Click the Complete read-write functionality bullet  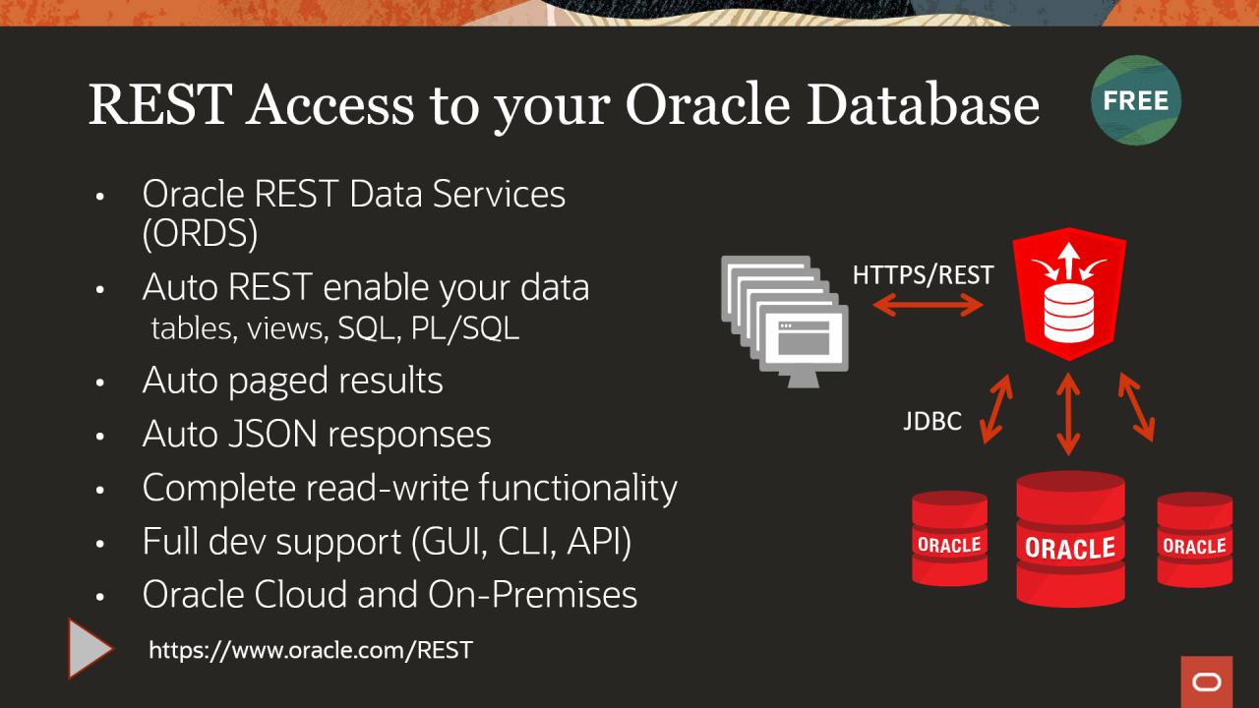410,488
